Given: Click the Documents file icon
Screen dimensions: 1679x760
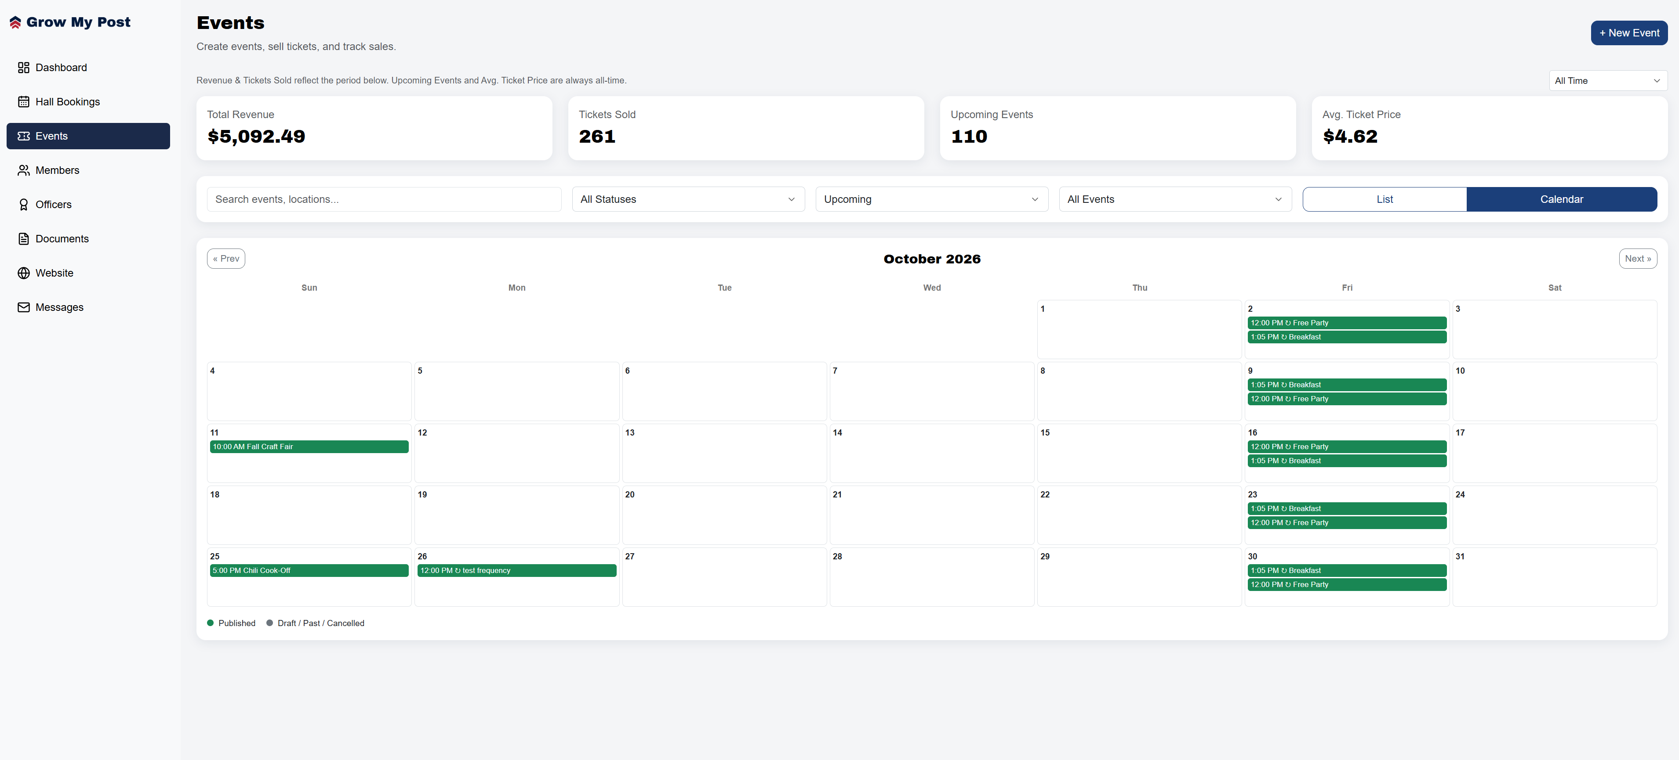Looking at the screenshot, I should (23, 239).
